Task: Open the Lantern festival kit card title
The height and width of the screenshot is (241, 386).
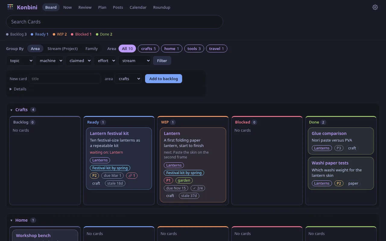Action: click(x=109, y=133)
